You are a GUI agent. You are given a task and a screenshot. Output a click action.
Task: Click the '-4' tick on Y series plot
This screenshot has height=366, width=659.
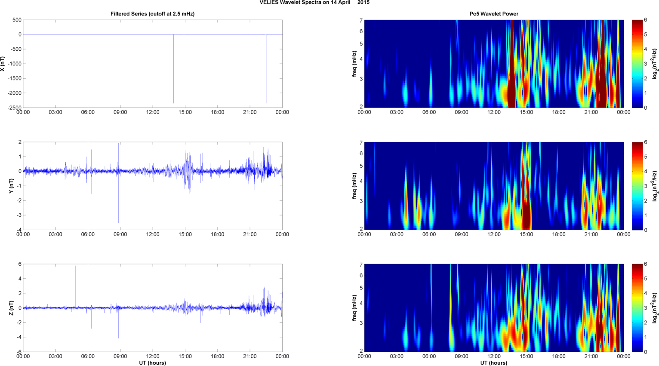point(19,230)
